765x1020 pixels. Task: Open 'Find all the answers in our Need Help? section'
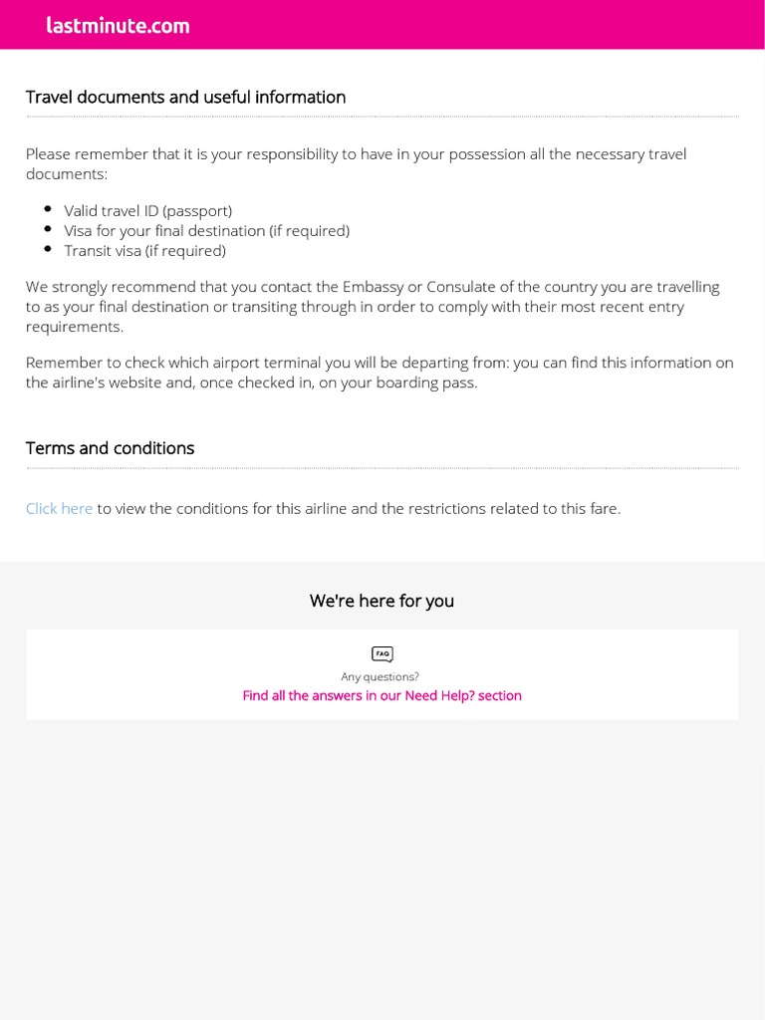coord(382,695)
